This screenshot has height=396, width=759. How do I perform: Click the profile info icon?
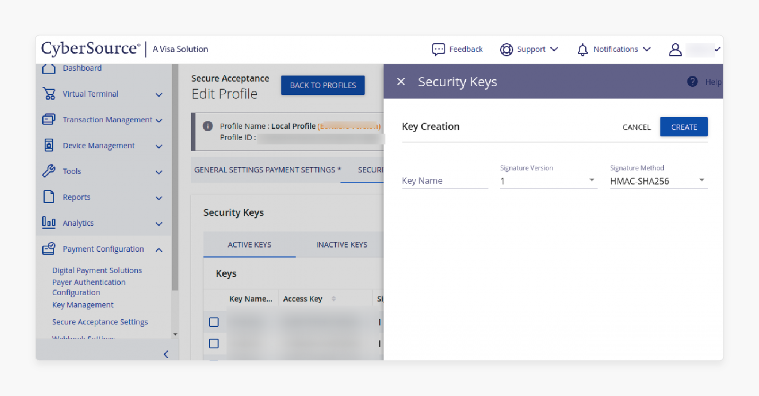click(x=208, y=126)
